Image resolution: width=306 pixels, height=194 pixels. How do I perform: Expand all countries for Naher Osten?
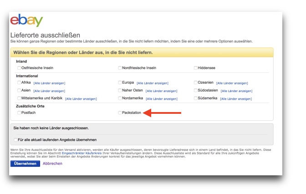[x=161, y=91]
